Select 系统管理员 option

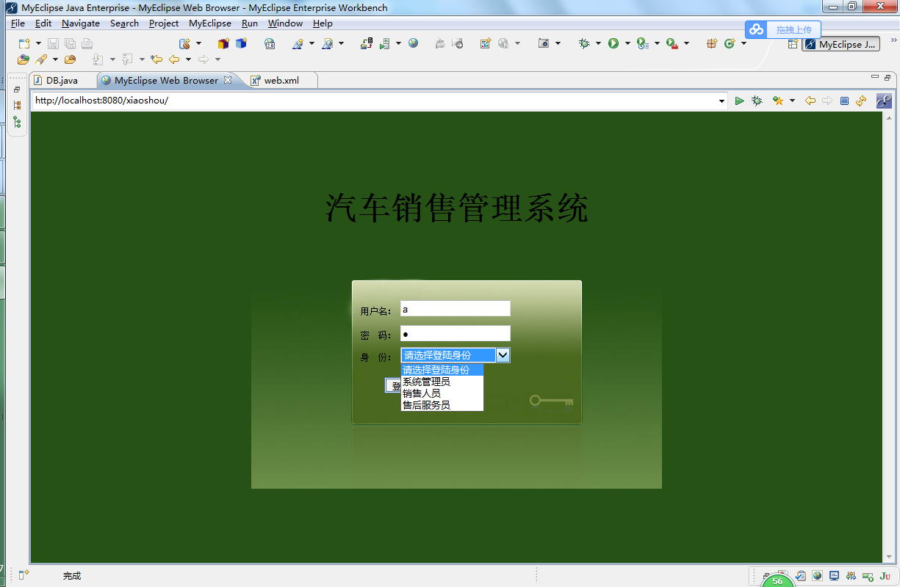tap(442, 382)
